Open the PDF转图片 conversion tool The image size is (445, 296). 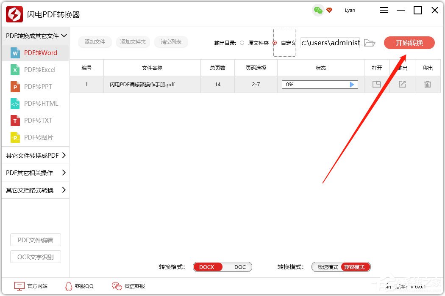pyautogui.click(x=35, y=137)
